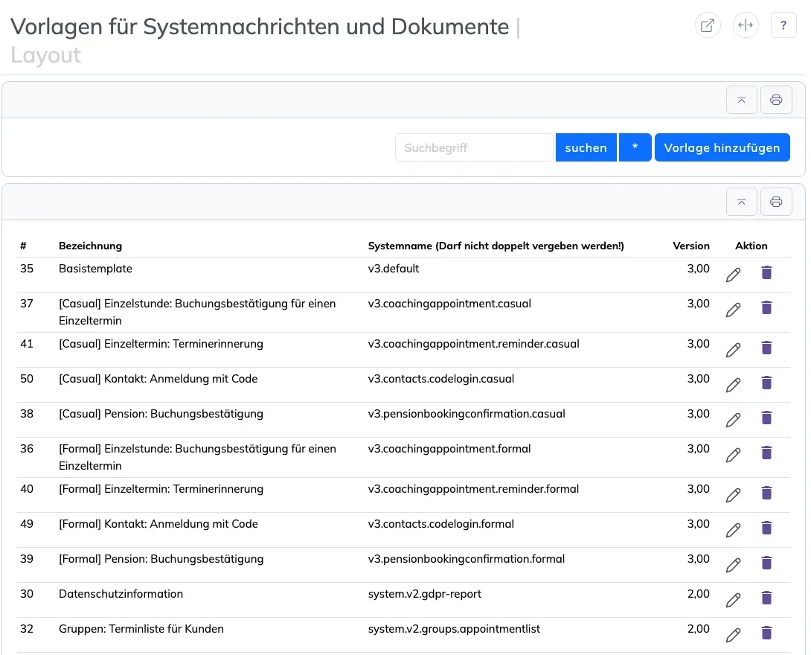Toggle full-width layout icon
This screenshot has height=655, width=811.
click(x=746, y=25)
